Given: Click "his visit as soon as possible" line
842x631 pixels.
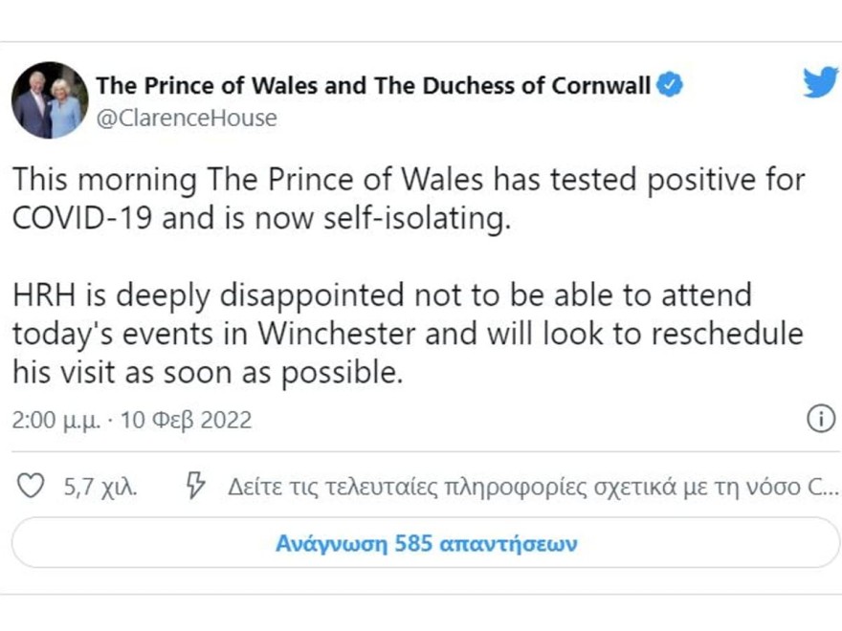Looking at the screenshot, I should [x=206, y=372].
